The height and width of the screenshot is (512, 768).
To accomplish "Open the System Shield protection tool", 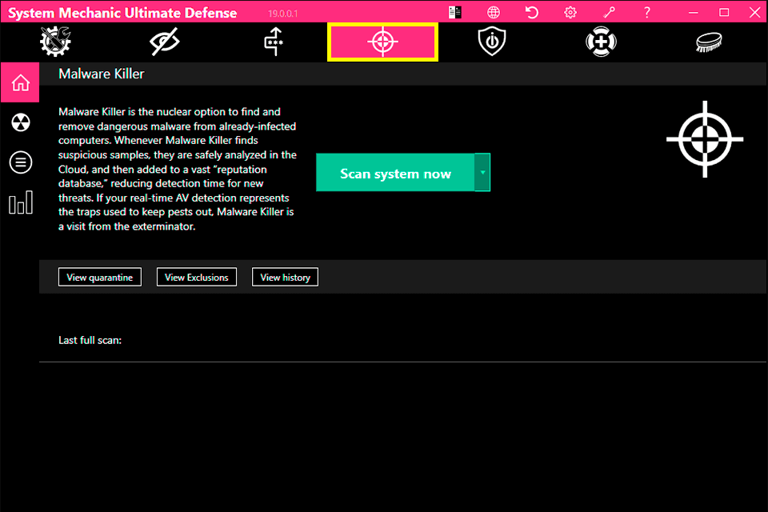I will [x=491, y=41].
